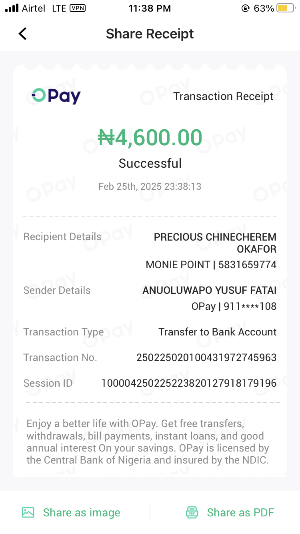This screenshot has height=534, width=300.
Task: Tap the Successful status text
Action: tap(150, 163)
